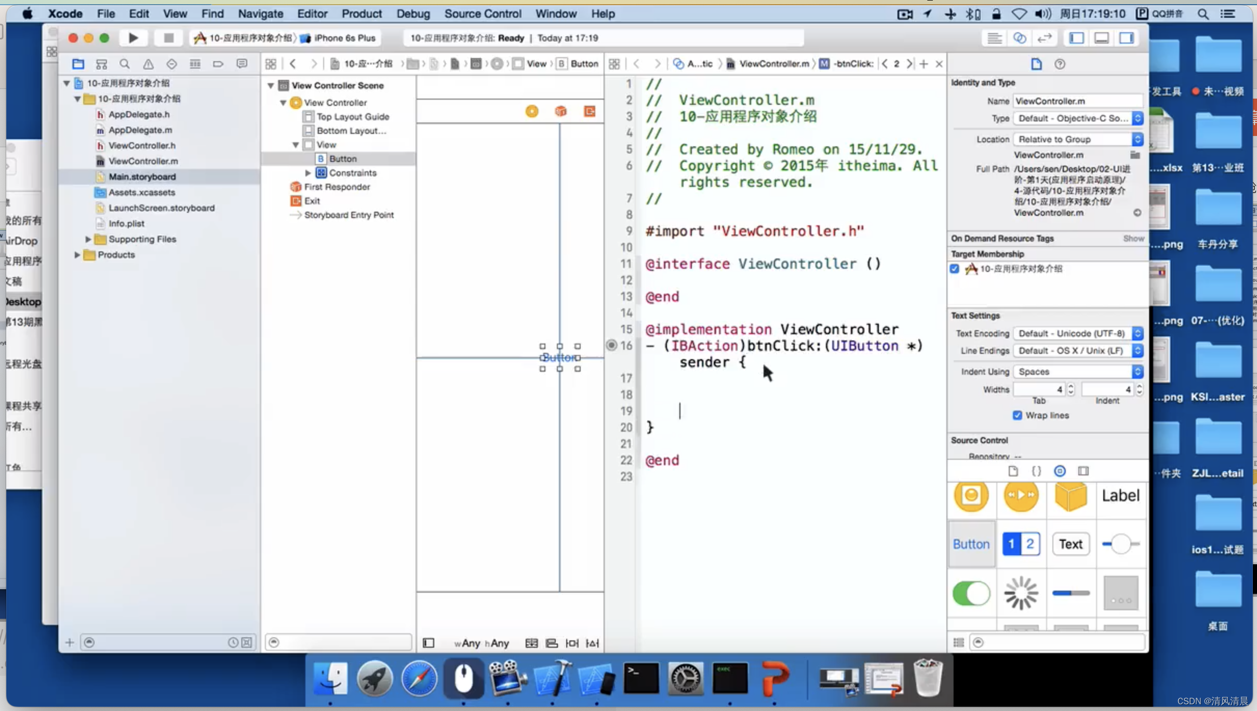Show the Project navigator folder icon
The image size is (1257, 711).
click(78, 64)
